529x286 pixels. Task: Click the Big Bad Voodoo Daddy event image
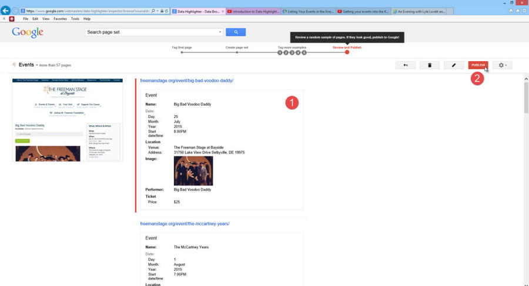[193, 171]
